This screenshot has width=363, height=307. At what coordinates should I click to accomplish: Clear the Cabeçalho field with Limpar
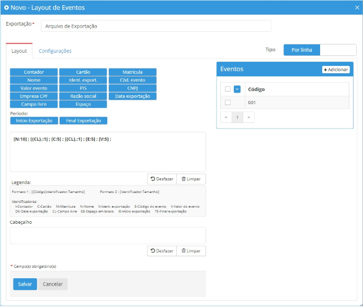tap(191, 251)
